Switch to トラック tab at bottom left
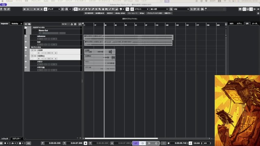Viewport: 260px width, 146px height. click(5, 139)
